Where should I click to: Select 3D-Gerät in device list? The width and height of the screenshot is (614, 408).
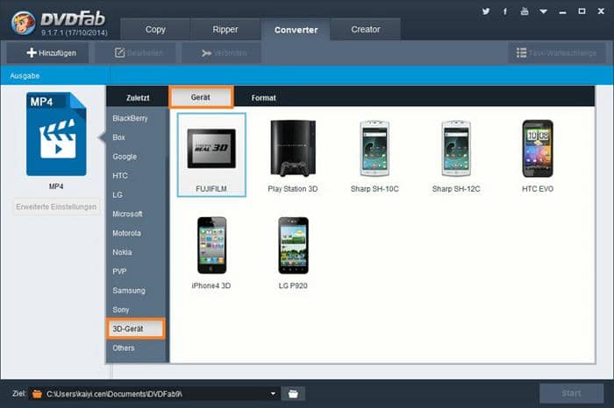click(135, 328)
